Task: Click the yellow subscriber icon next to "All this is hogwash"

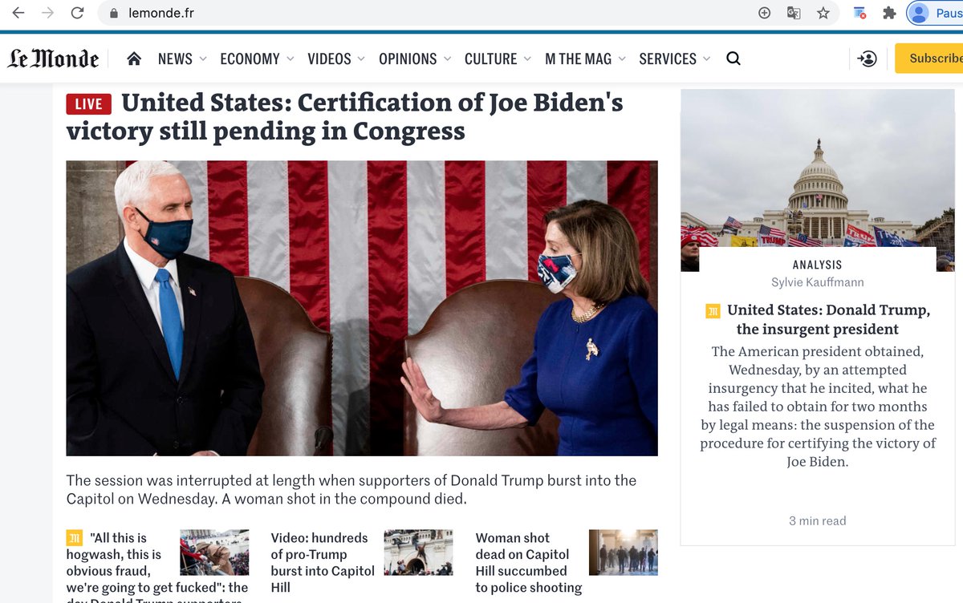Action: [x=74, y=538]
